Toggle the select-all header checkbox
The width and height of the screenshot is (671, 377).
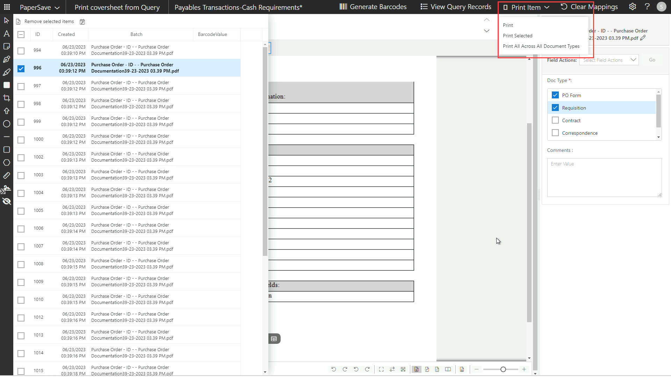[21, 35]
